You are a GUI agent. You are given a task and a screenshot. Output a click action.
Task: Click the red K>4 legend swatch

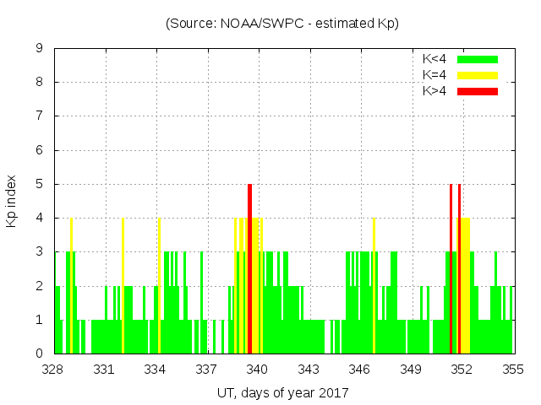478,90
